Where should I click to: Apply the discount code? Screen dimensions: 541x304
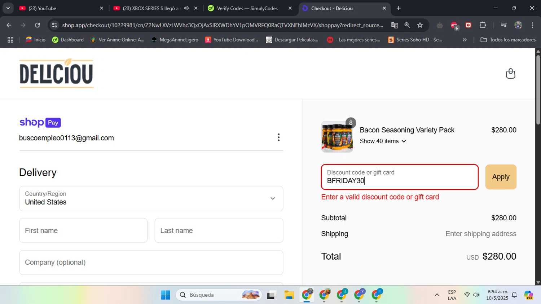[x=501, y=177]
